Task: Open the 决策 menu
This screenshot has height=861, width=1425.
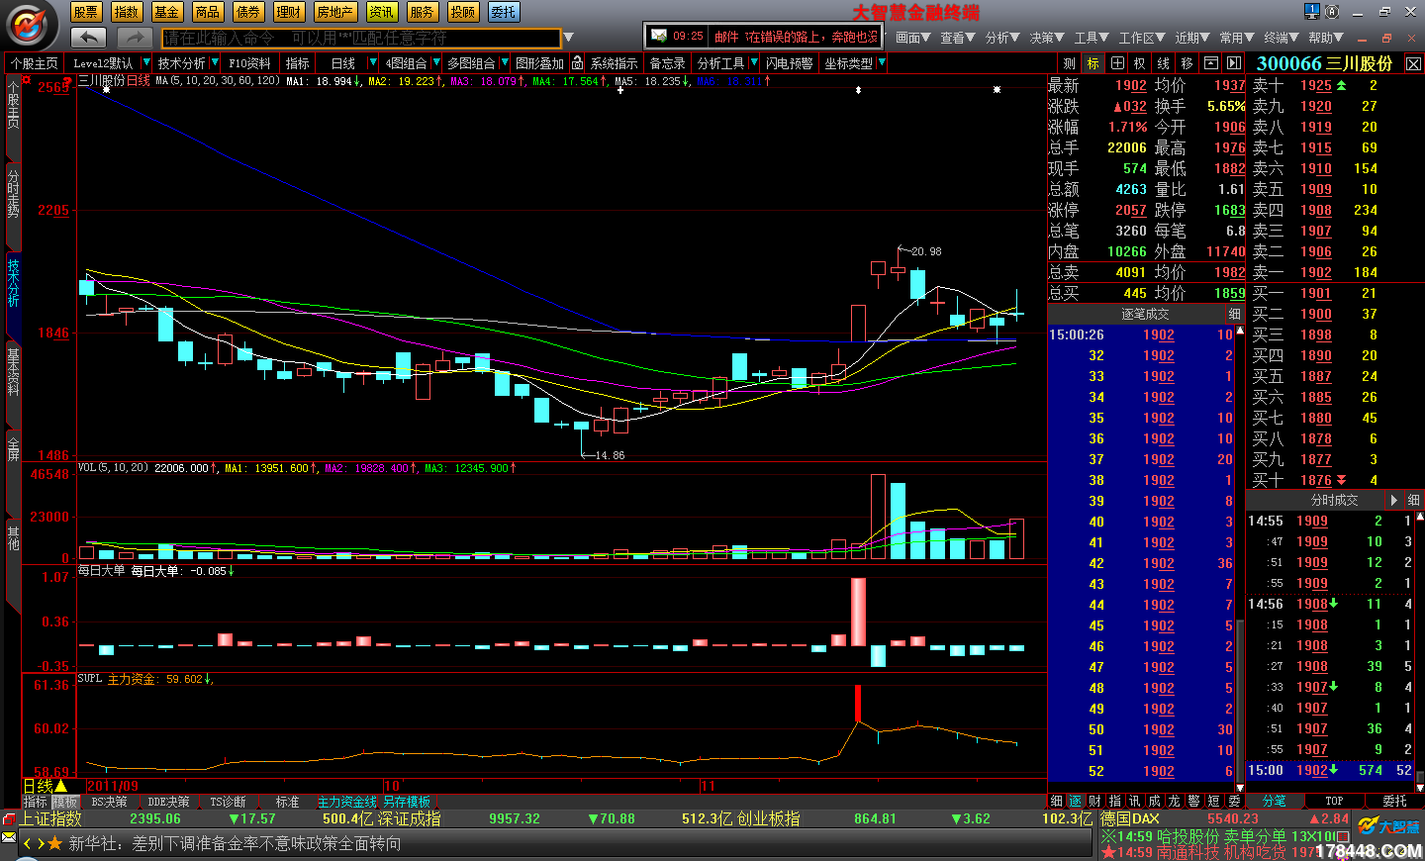Action: pos(1047,38)
